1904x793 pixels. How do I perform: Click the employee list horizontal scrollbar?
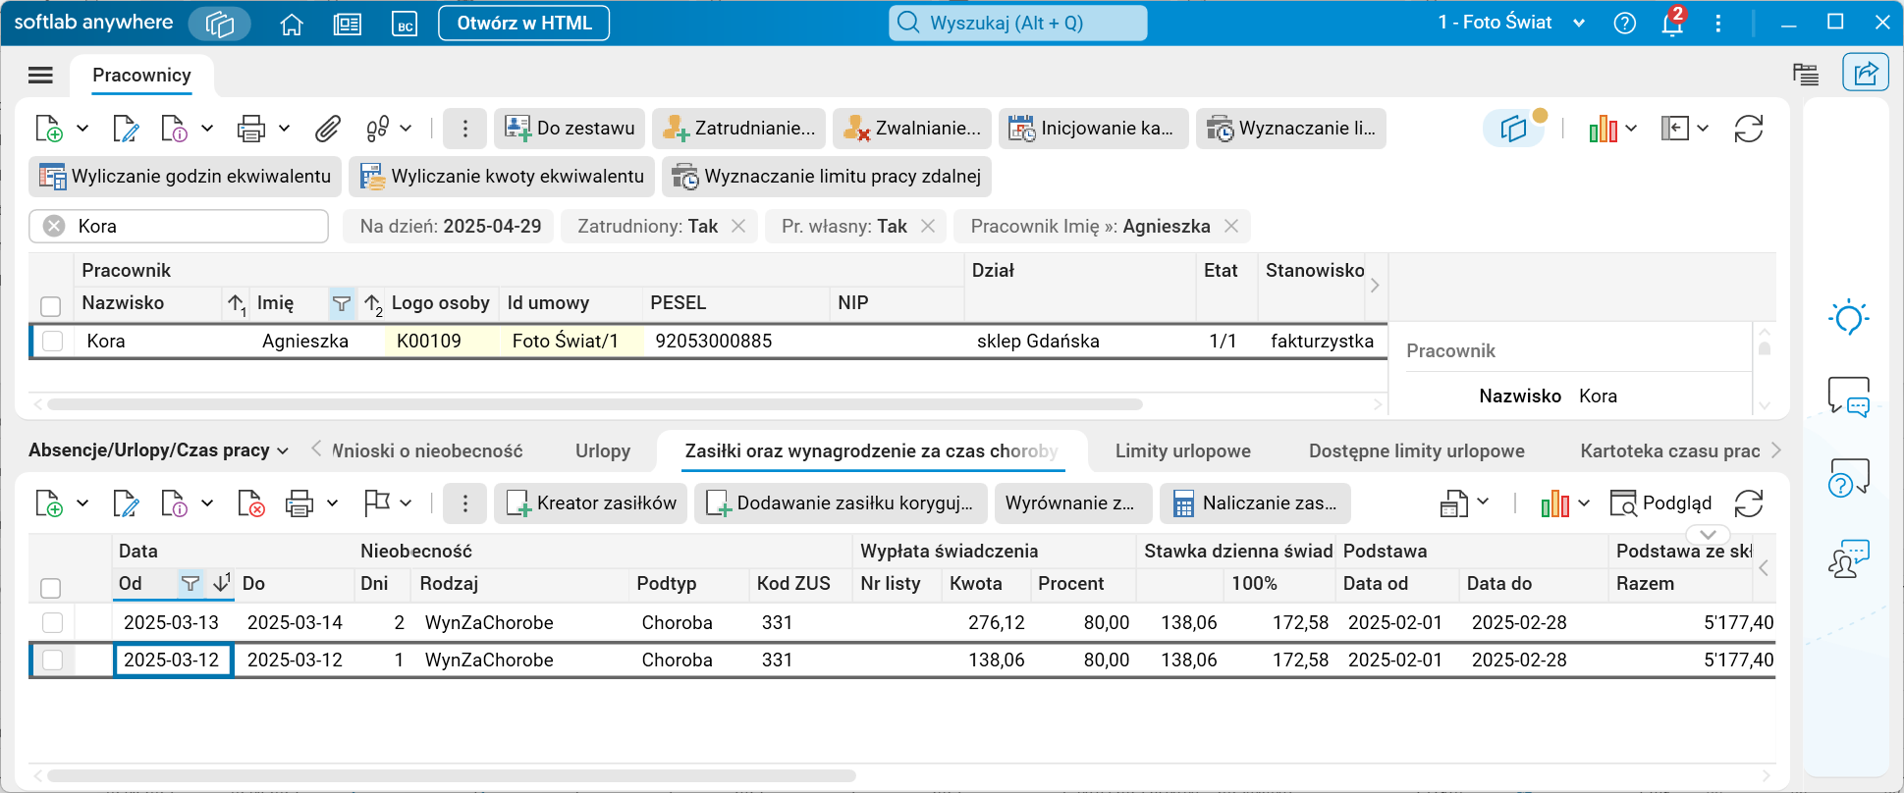click(595, 404)
